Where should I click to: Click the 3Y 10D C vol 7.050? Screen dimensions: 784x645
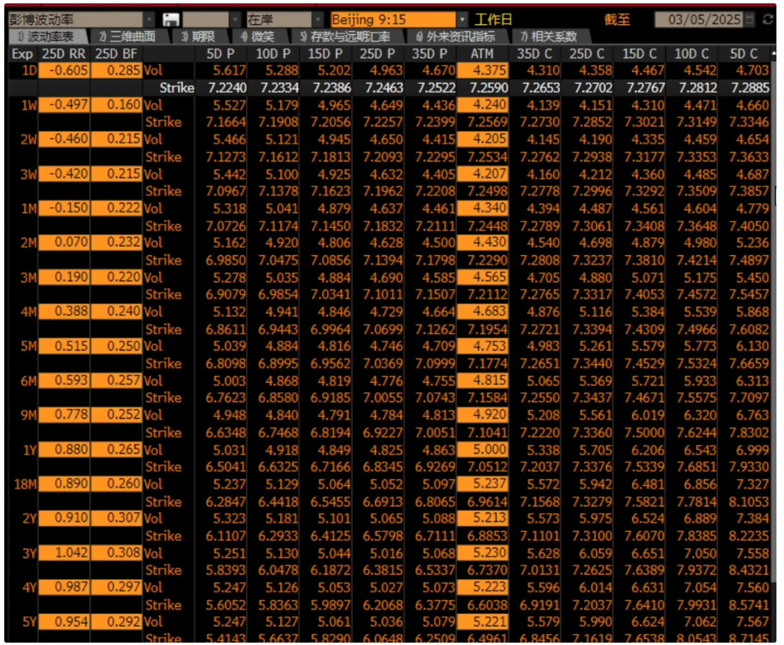[x=700, y=553]
